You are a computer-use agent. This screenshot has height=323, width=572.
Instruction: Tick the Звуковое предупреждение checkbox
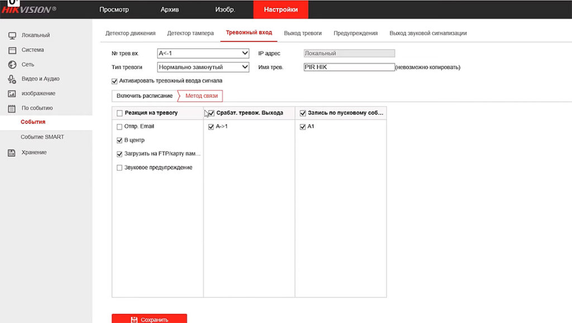[120, 168]
